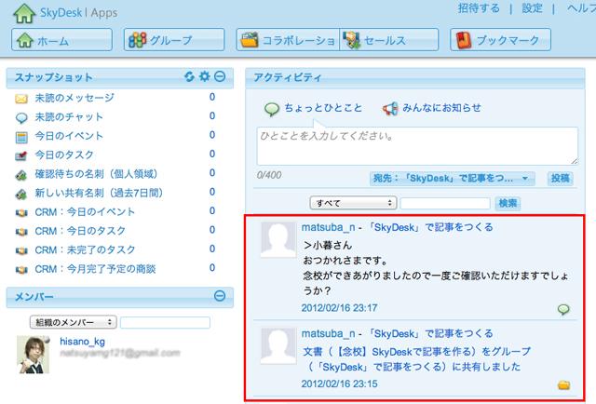Click icon beside CRM：未完了のタスク

(x=21, y=250)
